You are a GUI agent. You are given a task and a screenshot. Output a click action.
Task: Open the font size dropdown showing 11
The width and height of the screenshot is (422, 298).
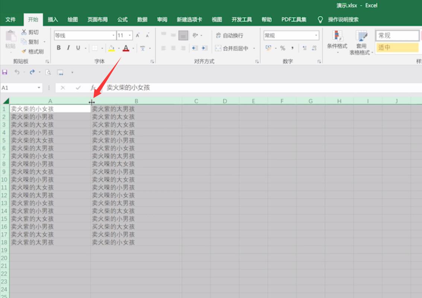click(130, 35)
